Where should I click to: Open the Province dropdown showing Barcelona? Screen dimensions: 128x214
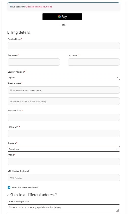coord(64,149)
